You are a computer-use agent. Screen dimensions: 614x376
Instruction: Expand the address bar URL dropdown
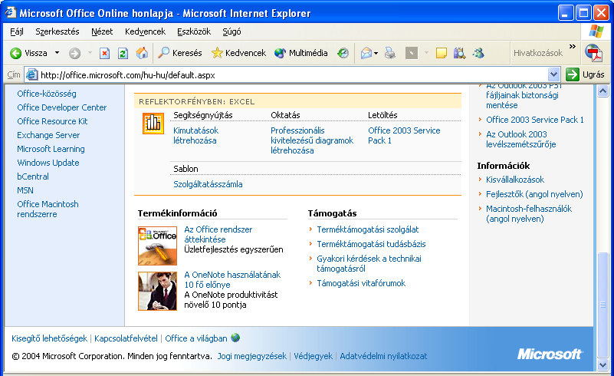tap(553, 74)
